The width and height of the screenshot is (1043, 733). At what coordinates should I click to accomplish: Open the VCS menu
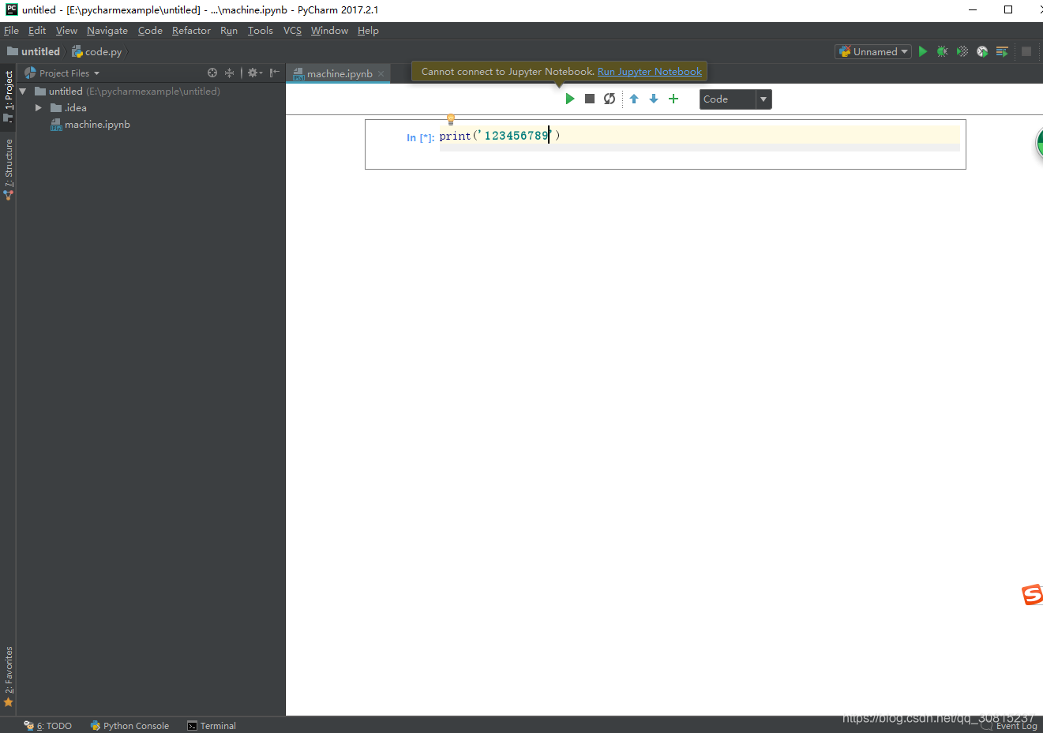click(291, 30)
